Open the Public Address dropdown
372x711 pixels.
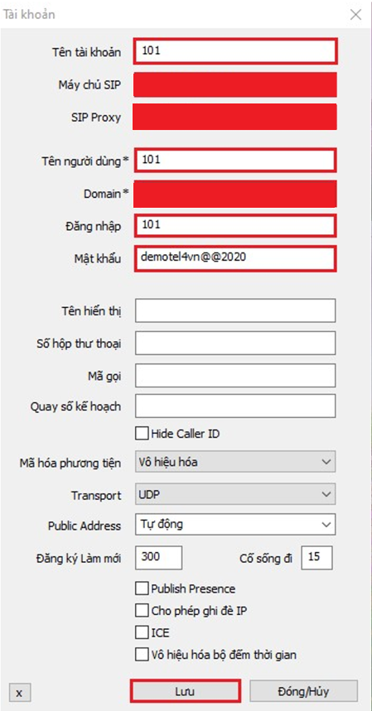235,525
